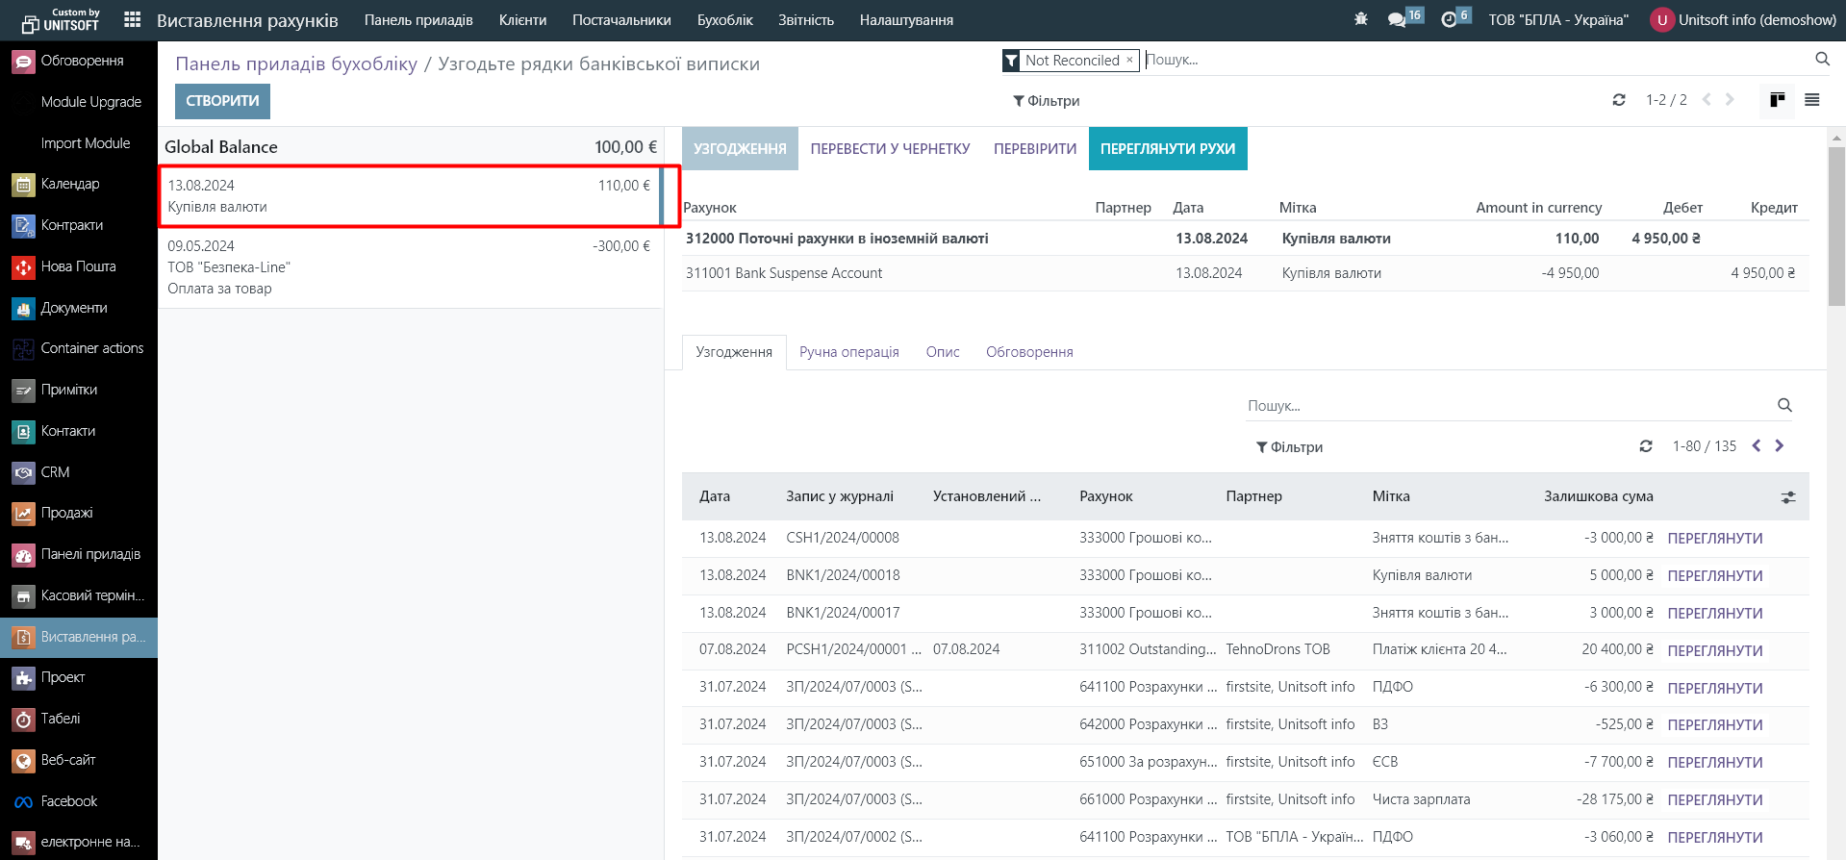1846x860 pixels.
Task: Switch to the Ручна операція tab
Action: coord(848,352)
